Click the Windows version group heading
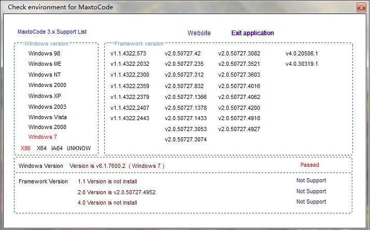The image size is (370, 230). pos(46,44)
